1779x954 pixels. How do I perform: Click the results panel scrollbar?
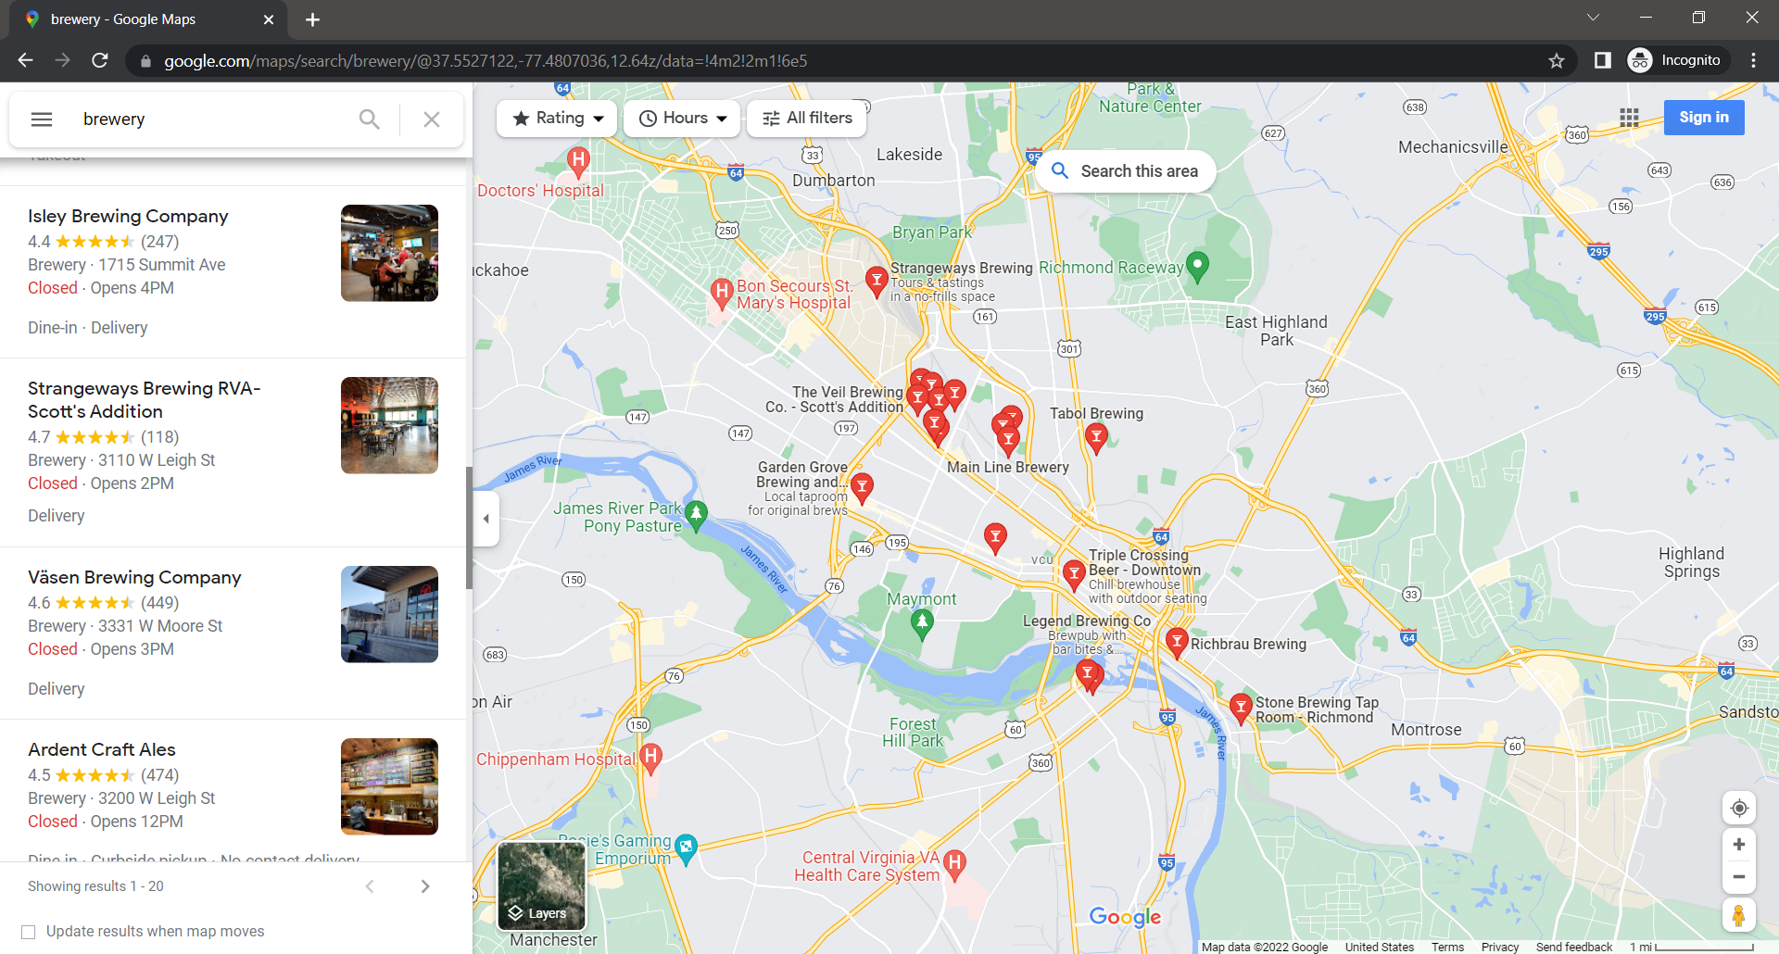pos(469,528)
